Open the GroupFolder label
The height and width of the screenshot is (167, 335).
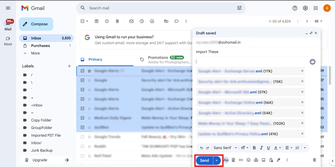(x=42, y=128)
